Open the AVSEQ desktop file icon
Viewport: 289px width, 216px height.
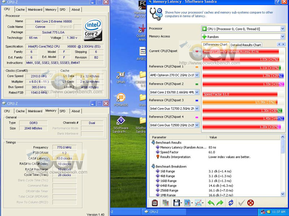tap(142, 54)
